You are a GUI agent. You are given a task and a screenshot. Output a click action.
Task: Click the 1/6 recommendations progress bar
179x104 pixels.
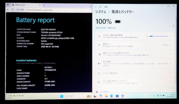pos(159,36)
